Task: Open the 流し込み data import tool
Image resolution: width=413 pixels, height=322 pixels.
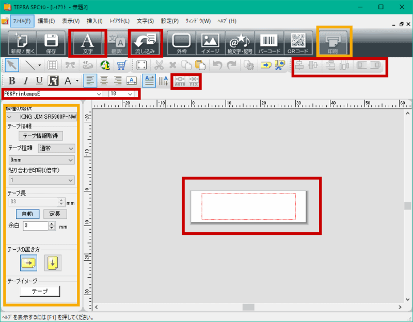Action: (145, 43)
